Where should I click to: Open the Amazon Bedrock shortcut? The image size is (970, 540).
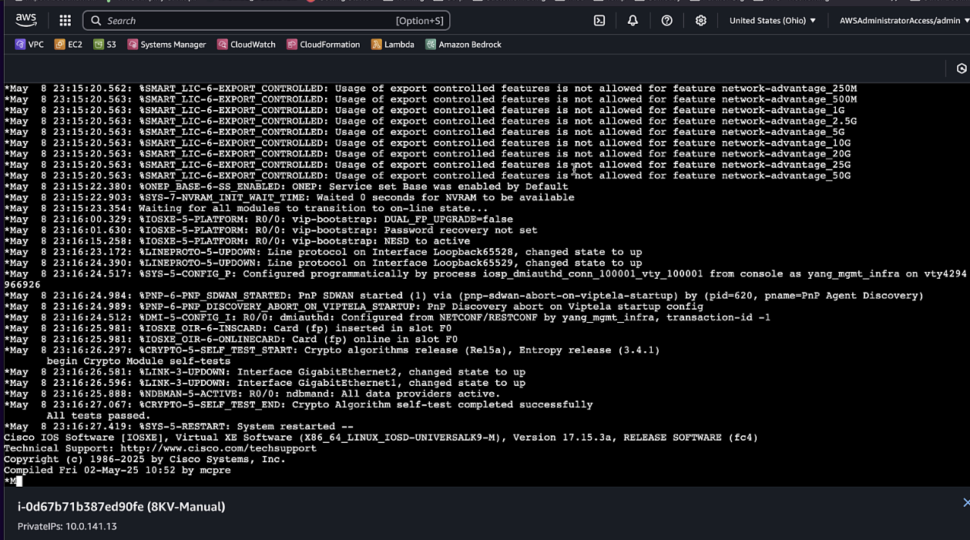(463, 45)
